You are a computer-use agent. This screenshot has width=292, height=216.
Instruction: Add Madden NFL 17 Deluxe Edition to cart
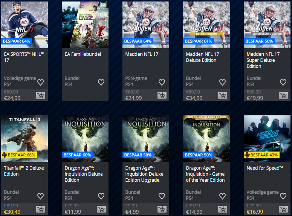[x=222, y=96]
